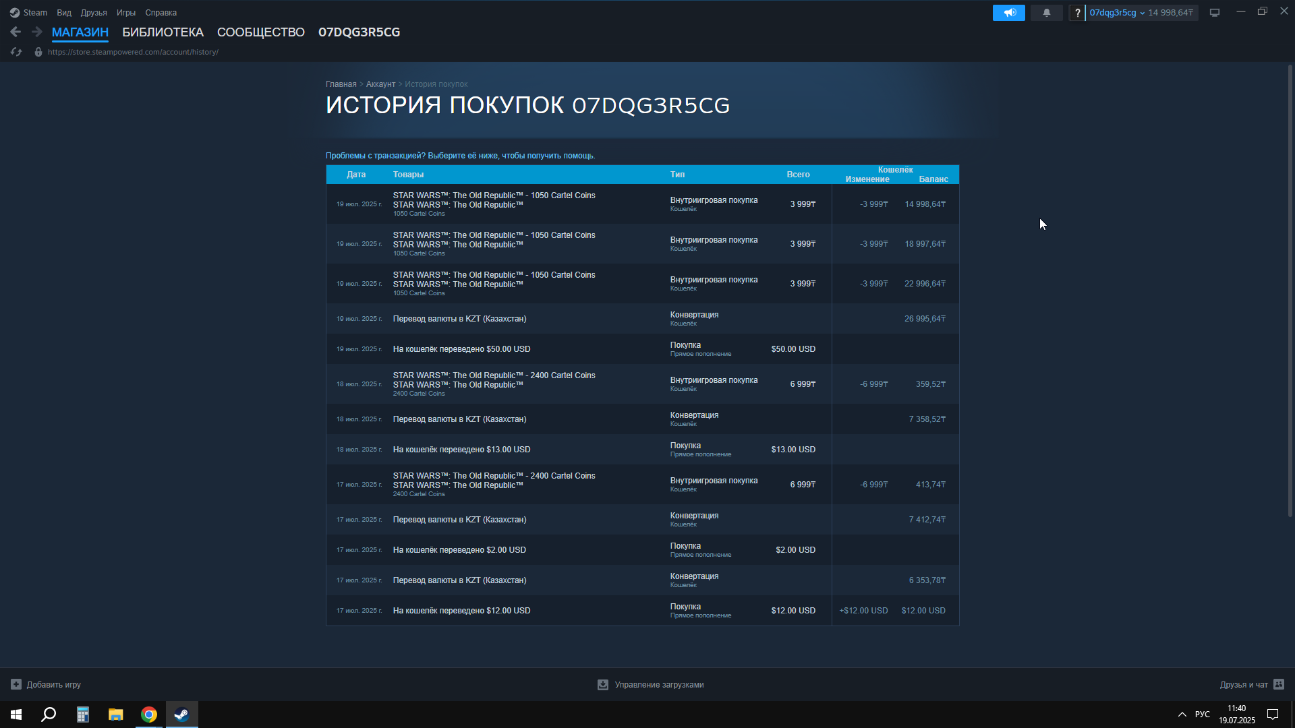Reload the page with refresh icon

pyautogui.click(x=16, y=52)
